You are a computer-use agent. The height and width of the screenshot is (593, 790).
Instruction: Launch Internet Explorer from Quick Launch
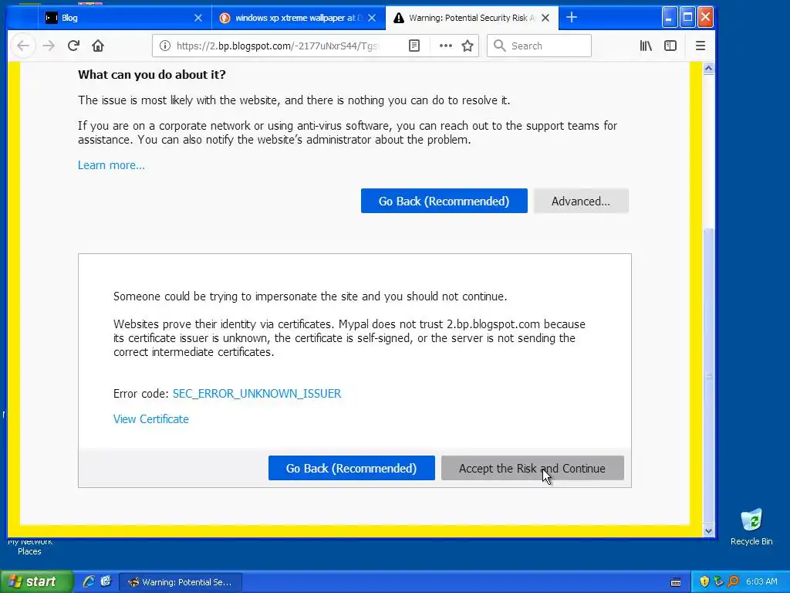point(89,581)
